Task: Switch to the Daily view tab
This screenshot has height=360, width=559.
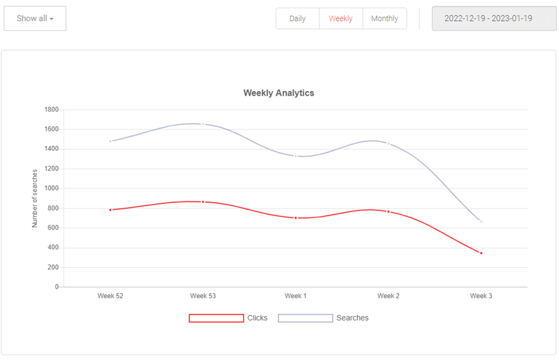Action: pyautogui.click(x=297, y=18)
